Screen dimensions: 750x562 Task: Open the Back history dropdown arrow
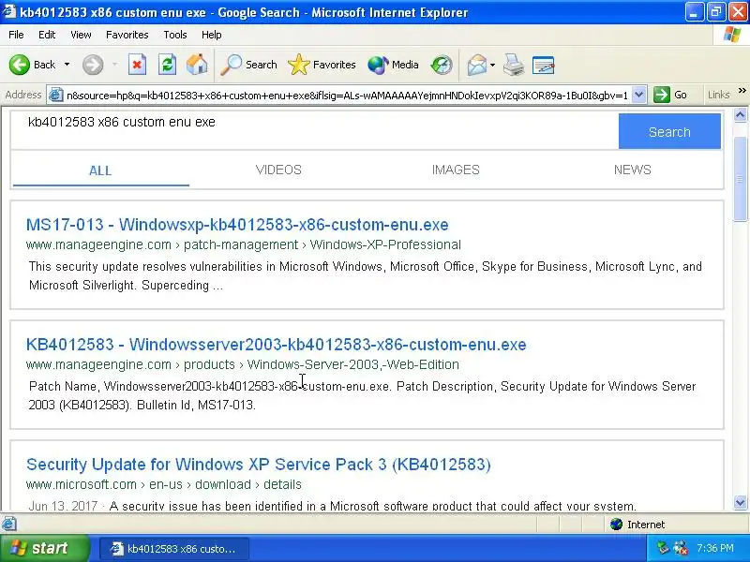(x=67, y=65)
